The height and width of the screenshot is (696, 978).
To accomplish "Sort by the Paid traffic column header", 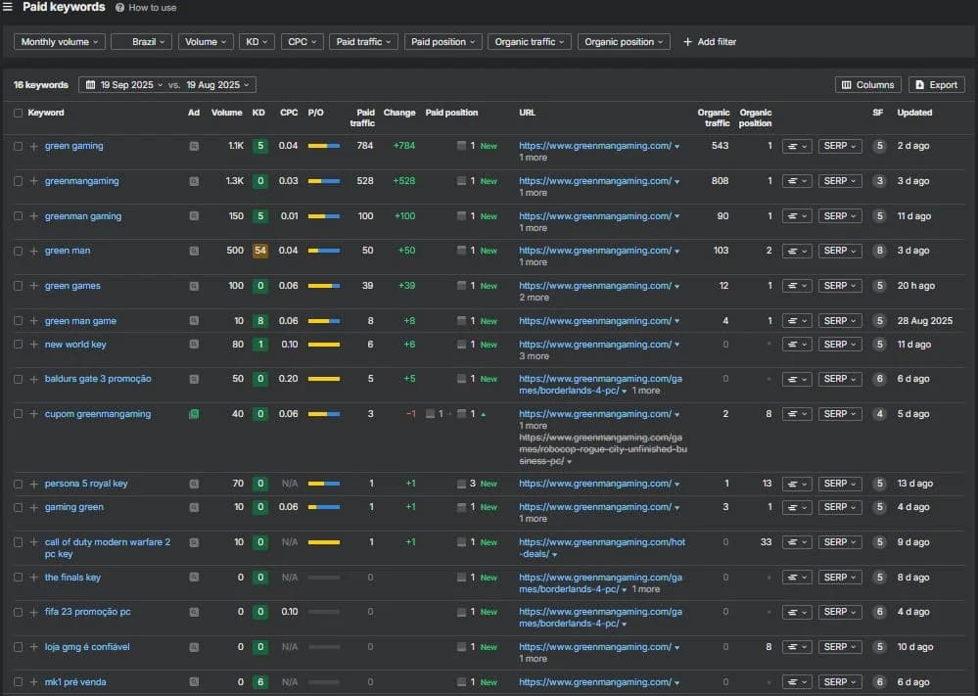I will click(x=362, y=117).
